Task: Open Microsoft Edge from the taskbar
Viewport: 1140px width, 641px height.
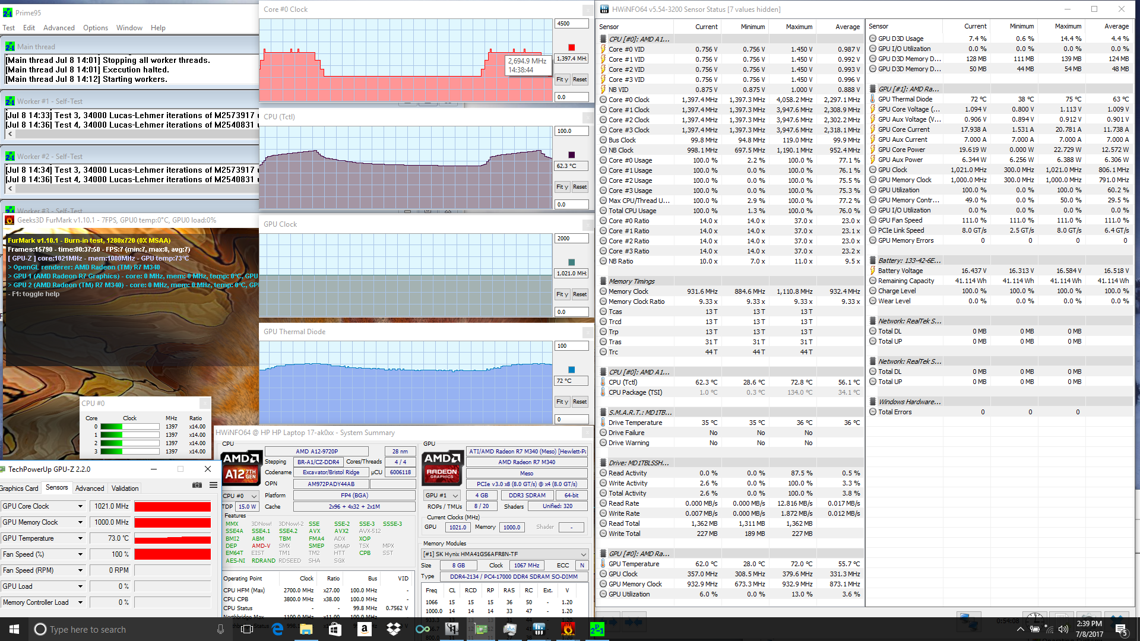Action: [x=277, y=629]
